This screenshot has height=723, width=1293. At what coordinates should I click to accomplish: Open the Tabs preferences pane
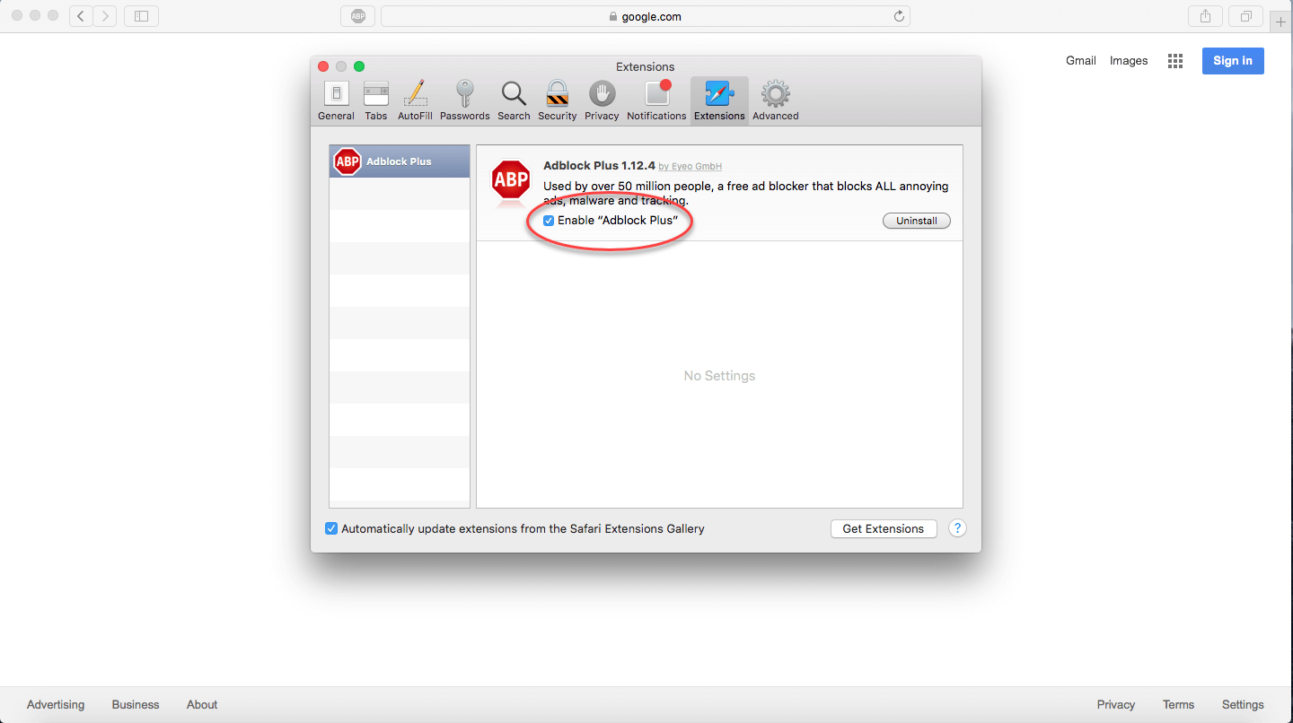tap(376, 100)
